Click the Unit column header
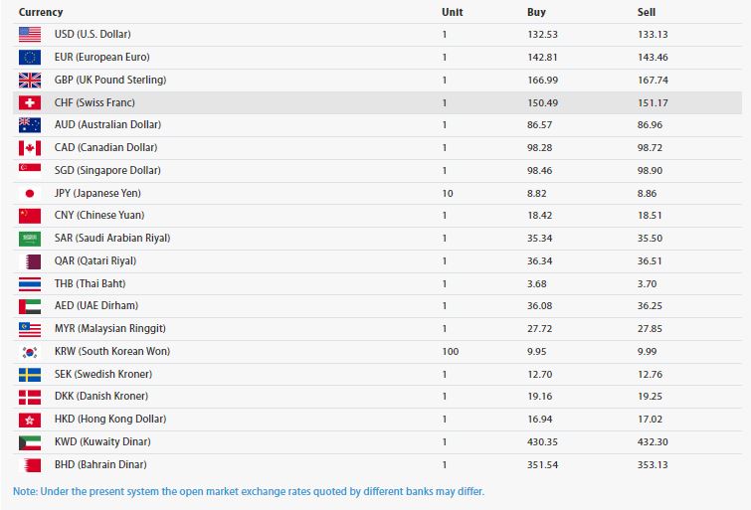 (x=452, y=12)
